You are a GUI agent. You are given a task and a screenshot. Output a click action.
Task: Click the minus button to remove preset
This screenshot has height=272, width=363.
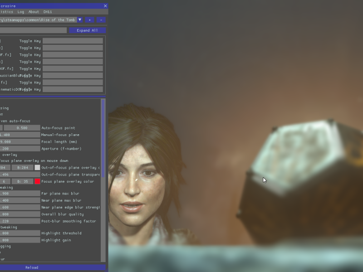pyautogui.click(x=101, y=20)
